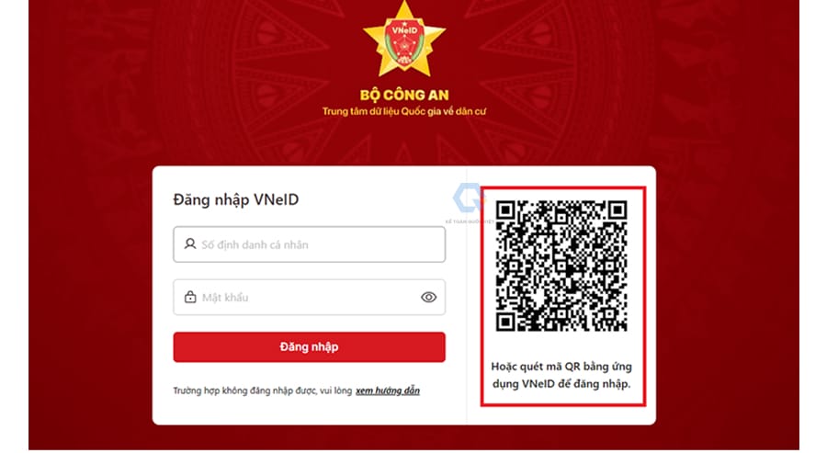Click the QR code's bottom-left finder square

pos(505,322)
